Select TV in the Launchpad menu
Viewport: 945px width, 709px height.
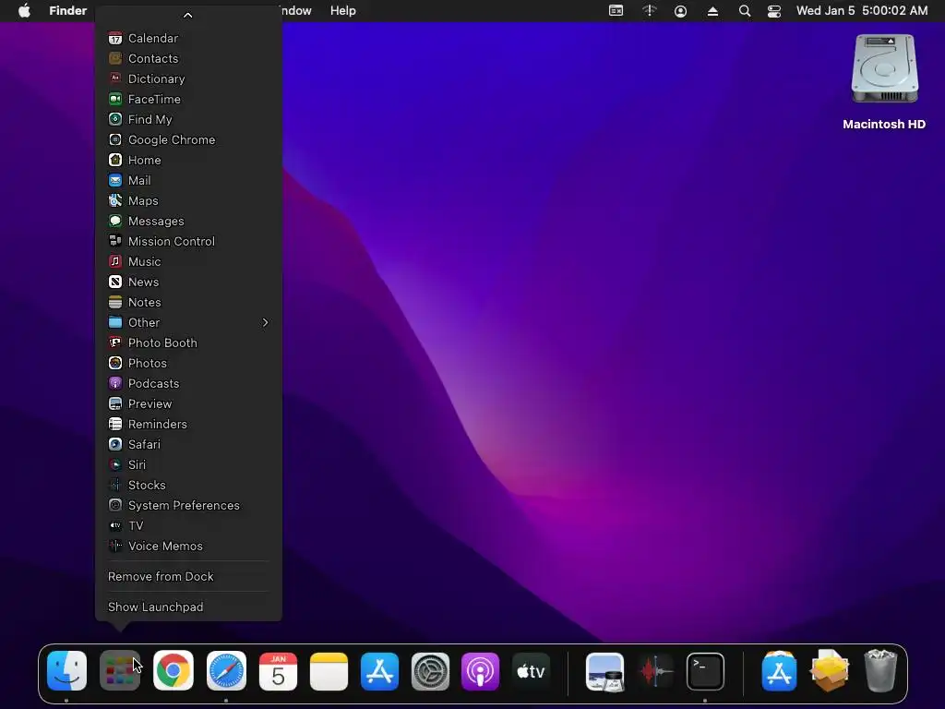tap(188, 525)
